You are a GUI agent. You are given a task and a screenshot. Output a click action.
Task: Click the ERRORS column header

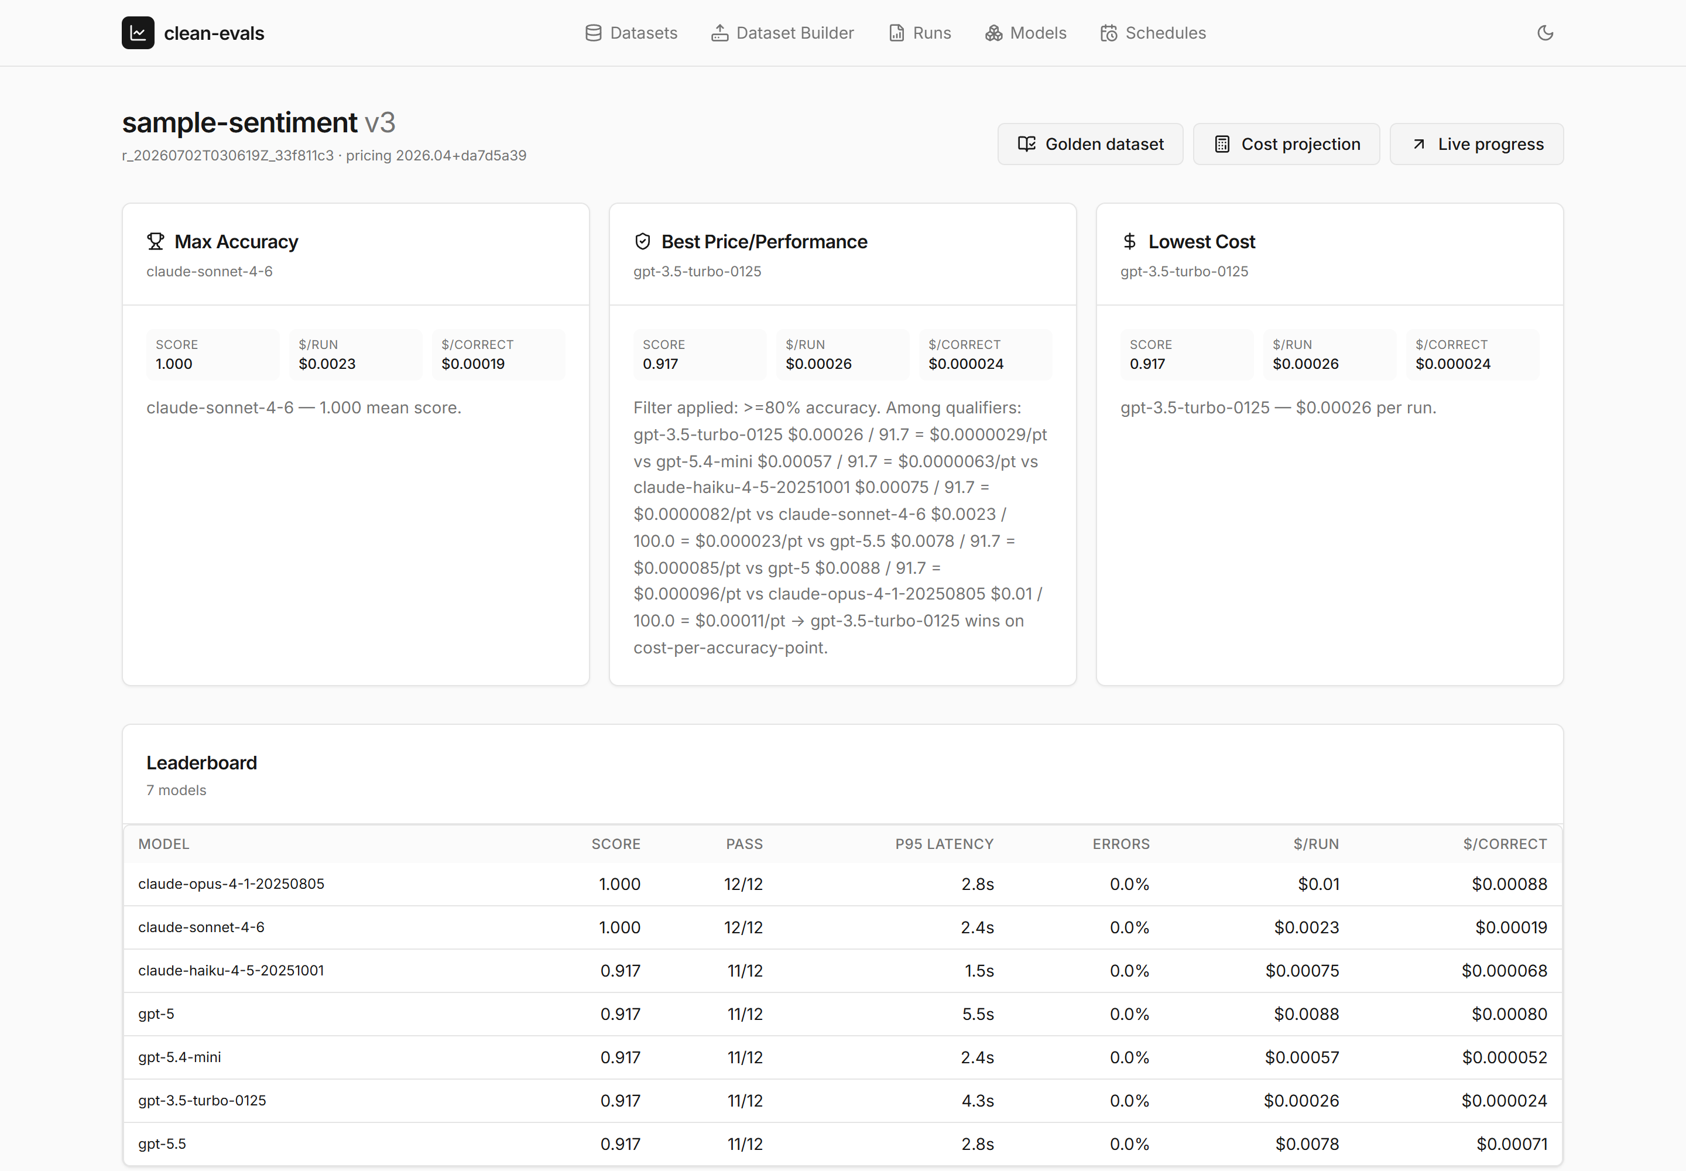pyautogui.click(x=1121, y=844)
